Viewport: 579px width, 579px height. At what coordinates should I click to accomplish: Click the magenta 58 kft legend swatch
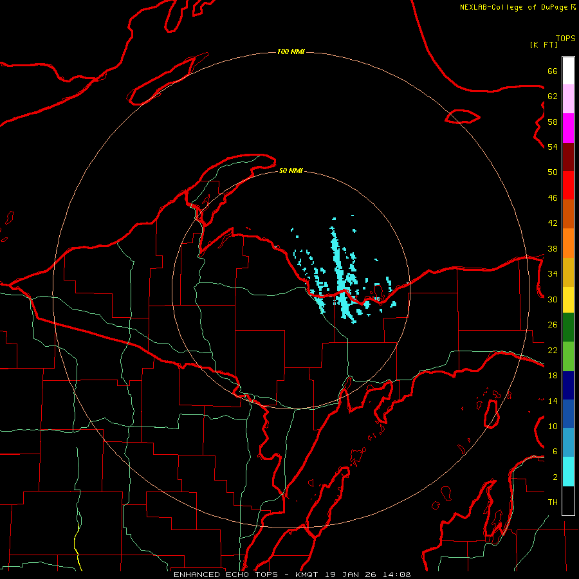[568, 128]
